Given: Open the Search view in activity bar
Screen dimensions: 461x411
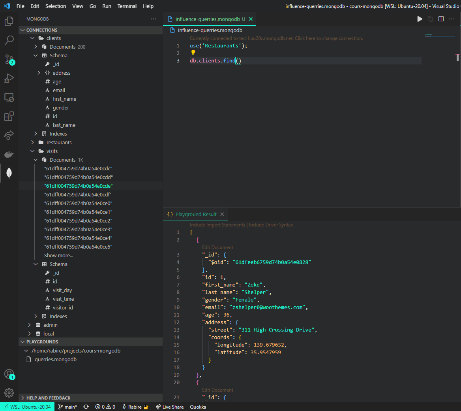Looking at the screenshot, I should 9,40.
